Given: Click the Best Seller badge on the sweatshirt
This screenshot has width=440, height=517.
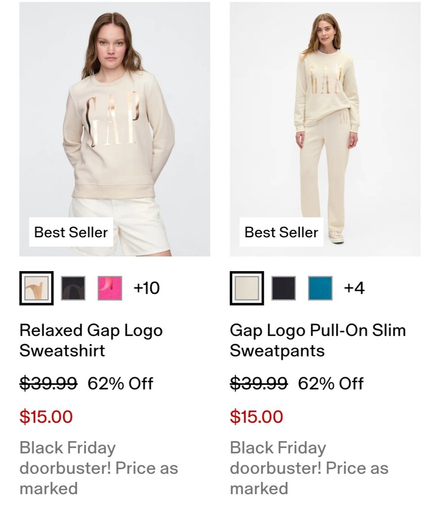Looking at the screenshot, I should click(x=71, y=232).
